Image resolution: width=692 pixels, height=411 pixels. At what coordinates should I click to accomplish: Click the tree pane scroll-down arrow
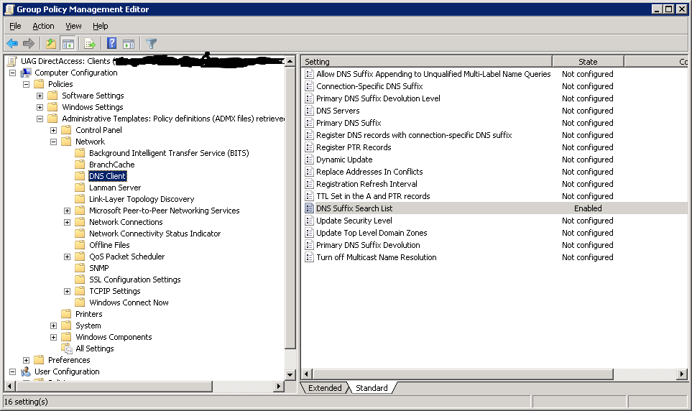tap(290, 375)
